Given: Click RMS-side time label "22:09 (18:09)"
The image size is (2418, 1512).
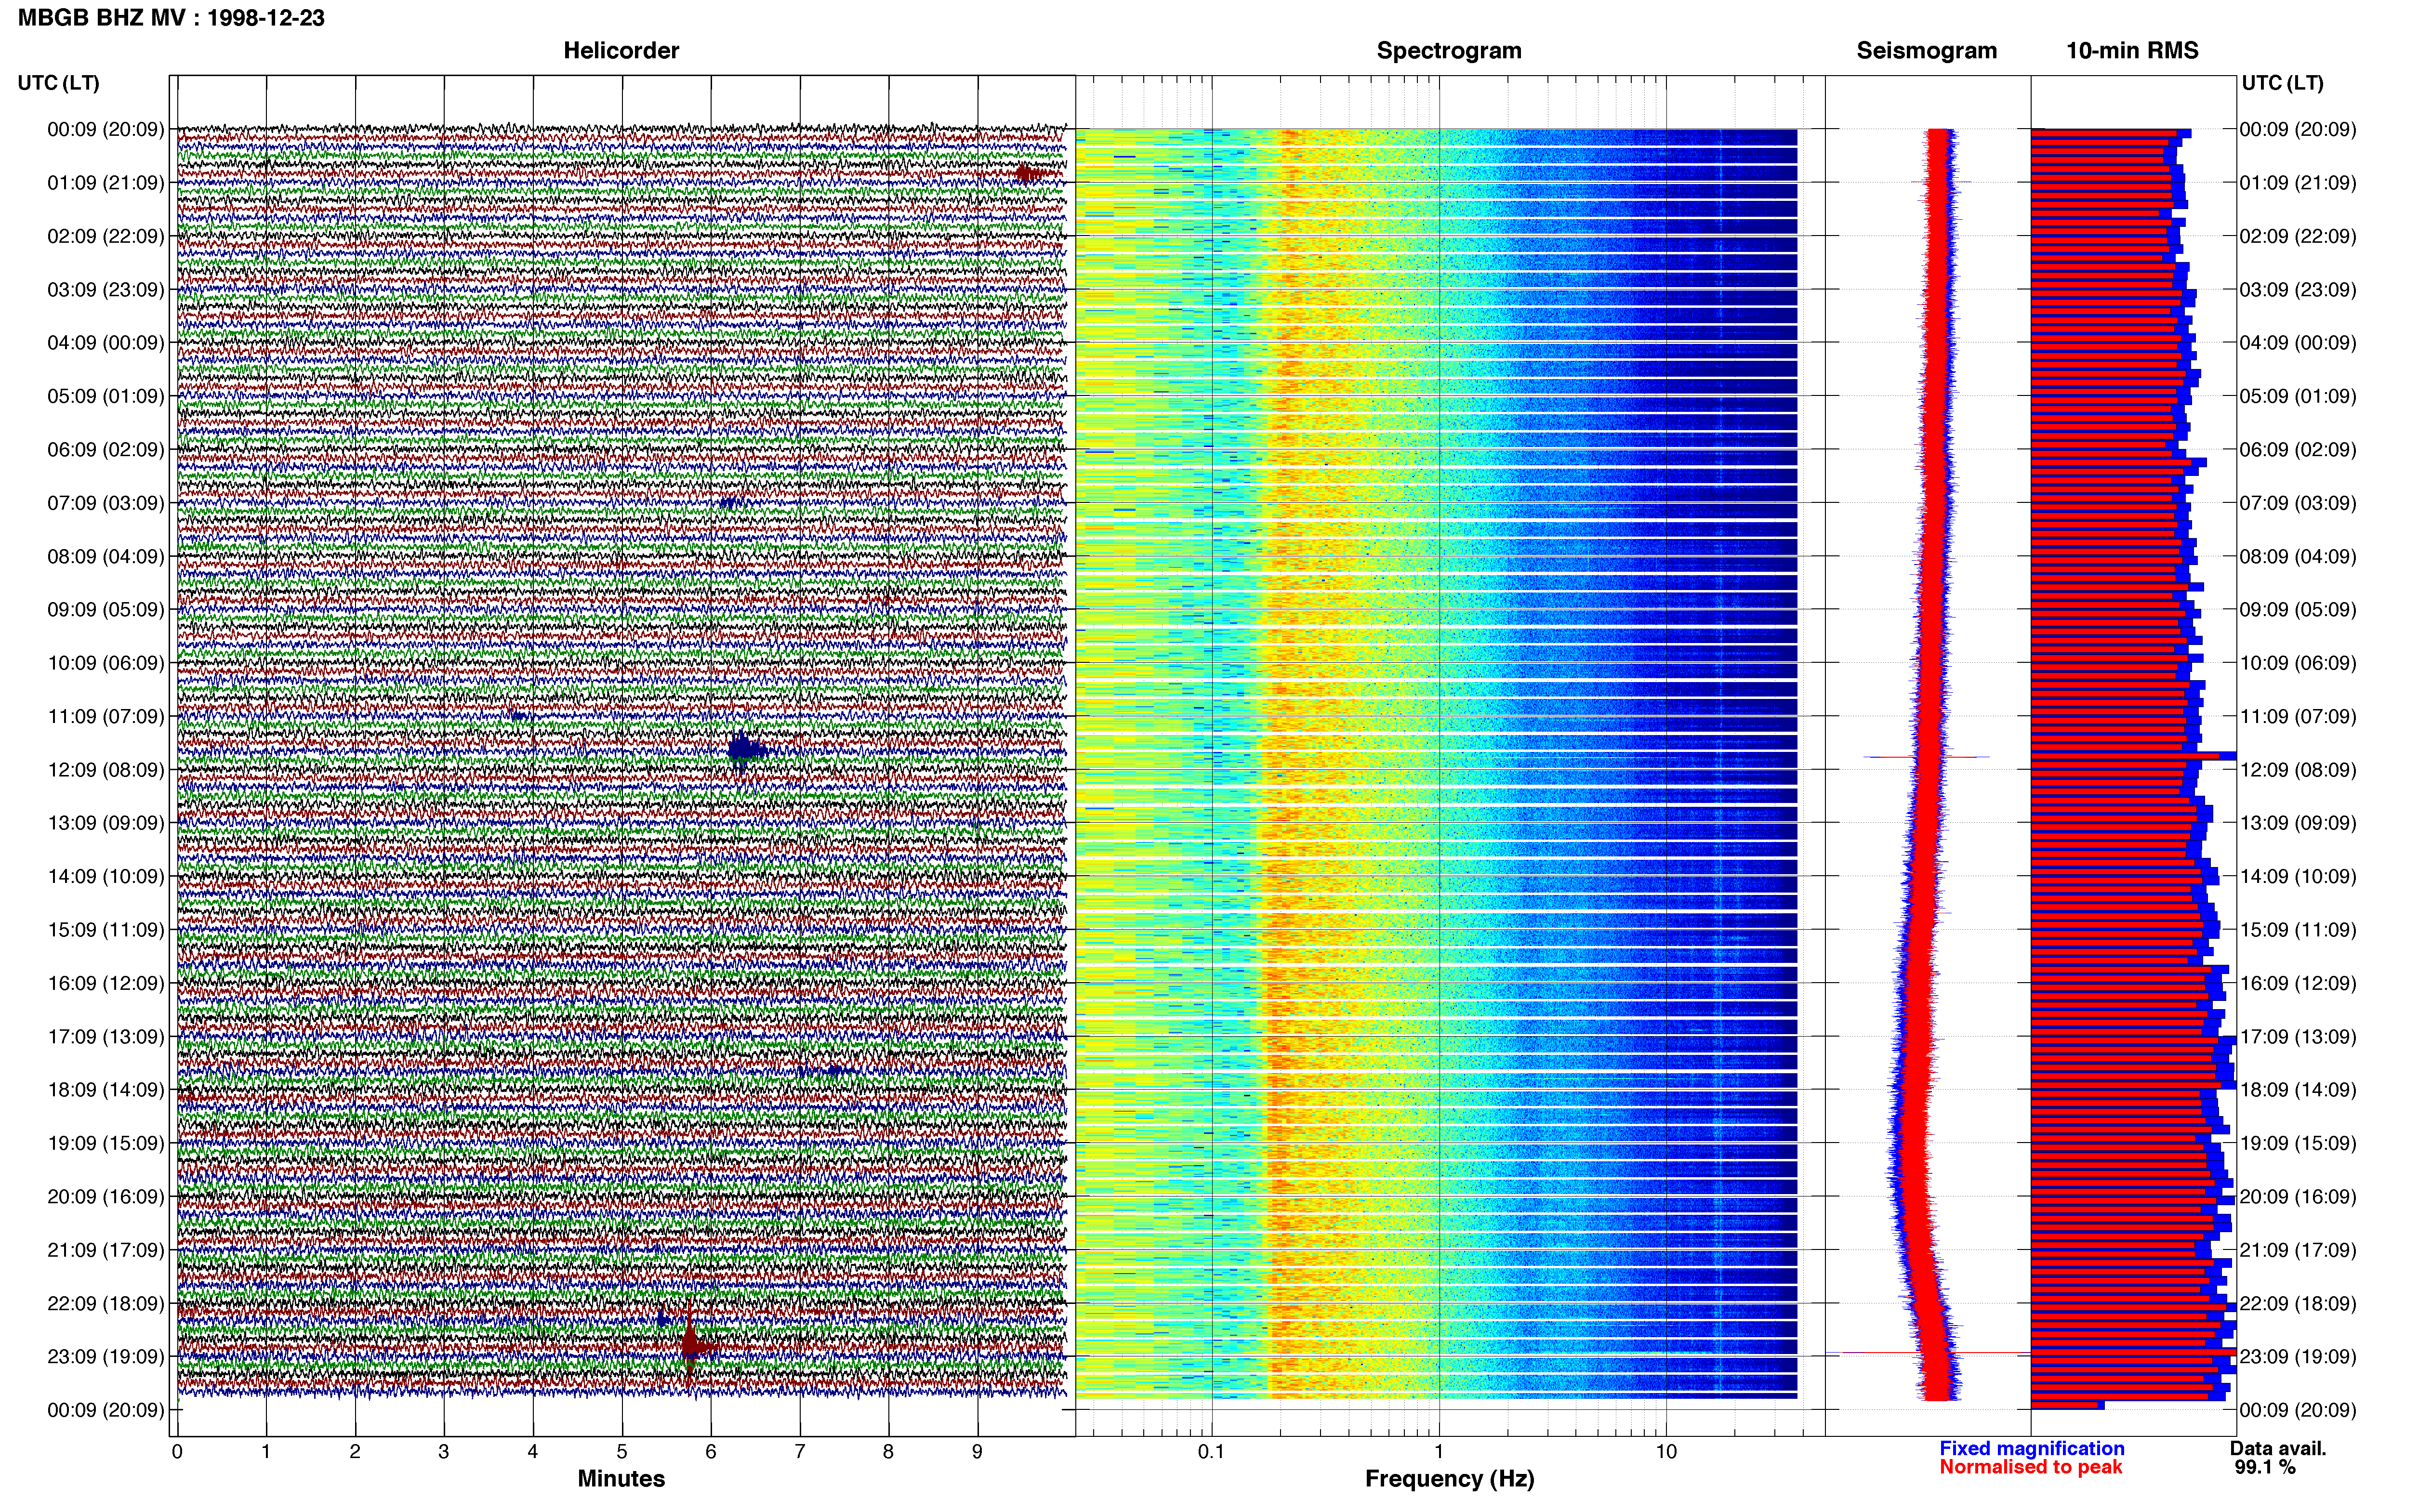Looking at the screenshot, I should coord(2298,1304).
